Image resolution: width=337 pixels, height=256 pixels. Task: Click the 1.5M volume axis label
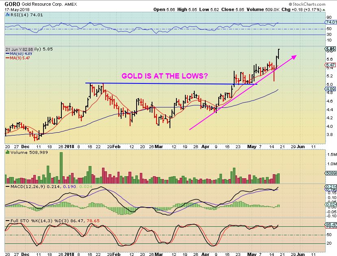[332, 155]
